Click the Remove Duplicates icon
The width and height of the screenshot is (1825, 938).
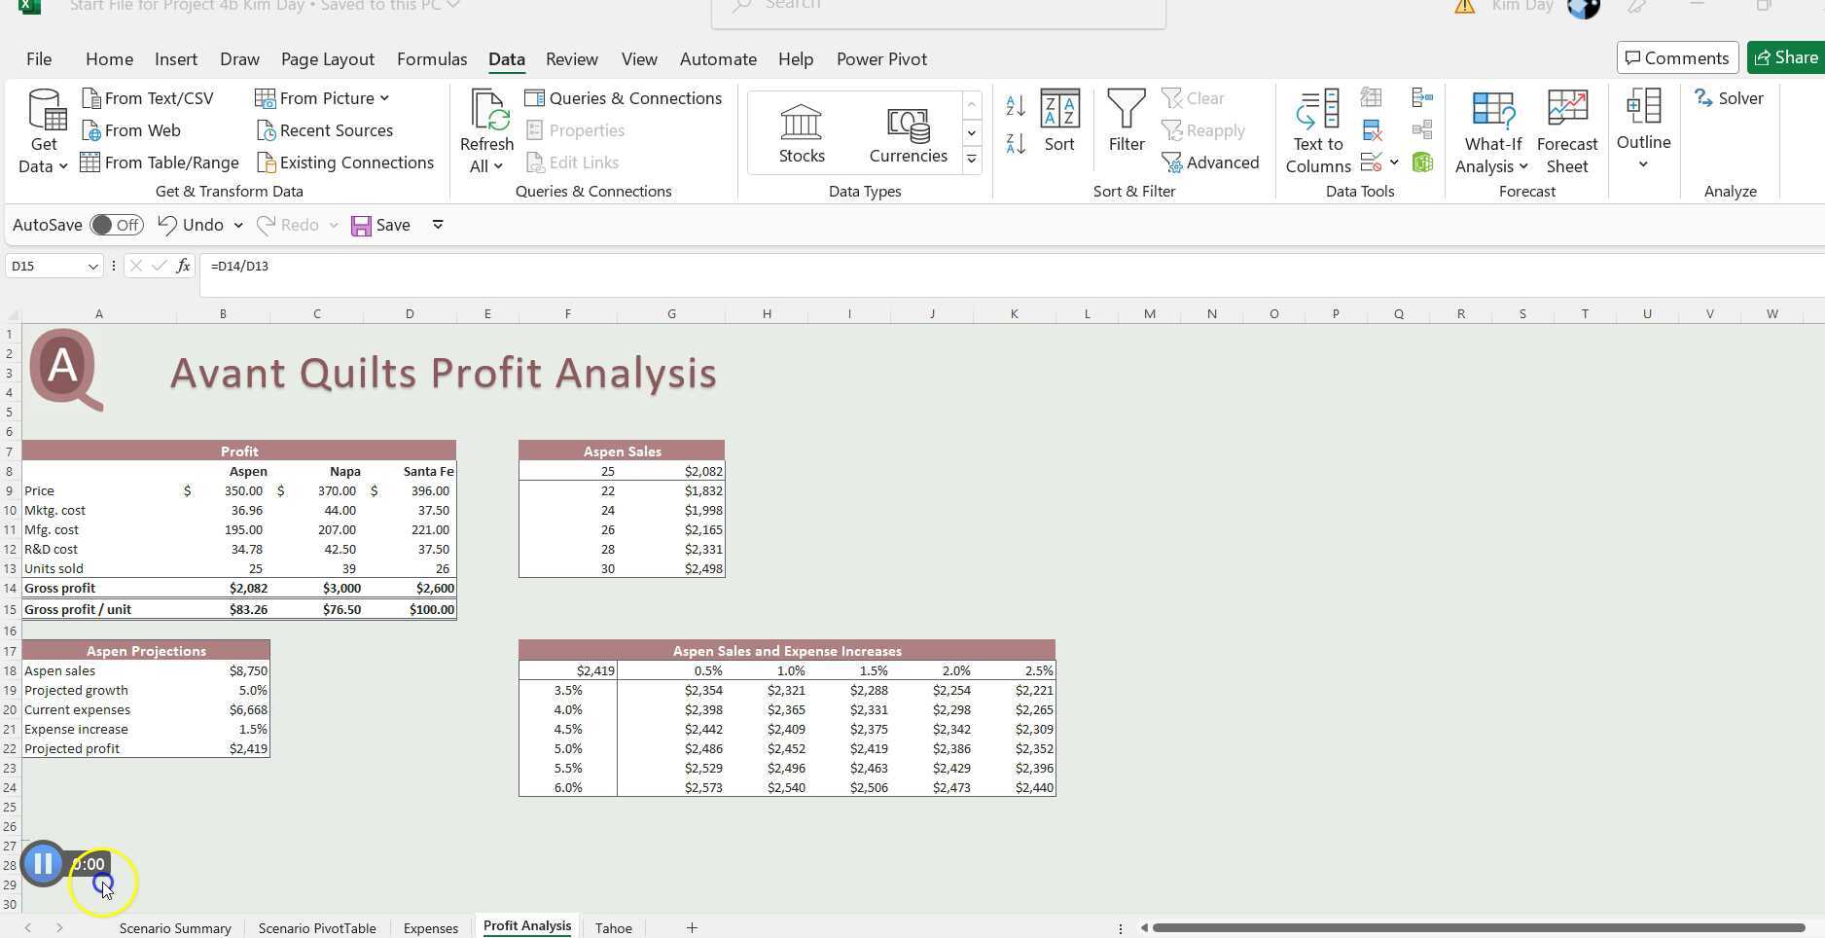point(1372,129)
